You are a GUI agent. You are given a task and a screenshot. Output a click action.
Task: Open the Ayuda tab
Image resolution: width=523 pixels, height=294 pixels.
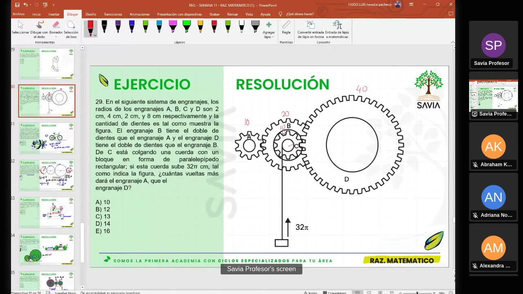[265, 14]
